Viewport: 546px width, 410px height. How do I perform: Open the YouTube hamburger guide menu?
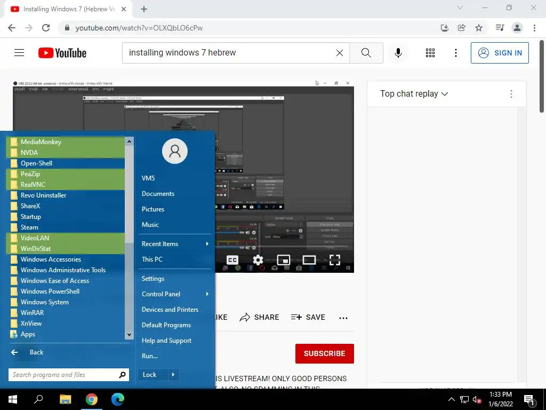(19, 53)
